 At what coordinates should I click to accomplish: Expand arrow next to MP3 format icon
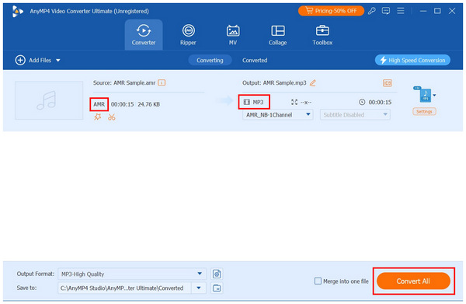434,96
